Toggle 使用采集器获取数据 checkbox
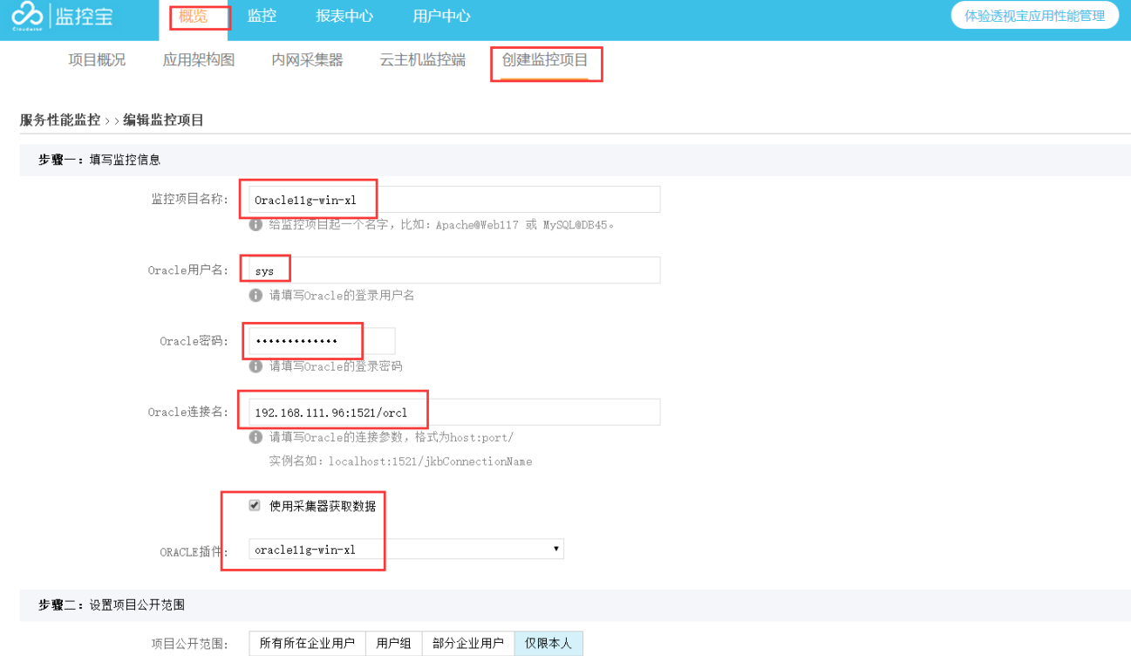This screenshot has width=1131, height=656. (x=255, y=505)
